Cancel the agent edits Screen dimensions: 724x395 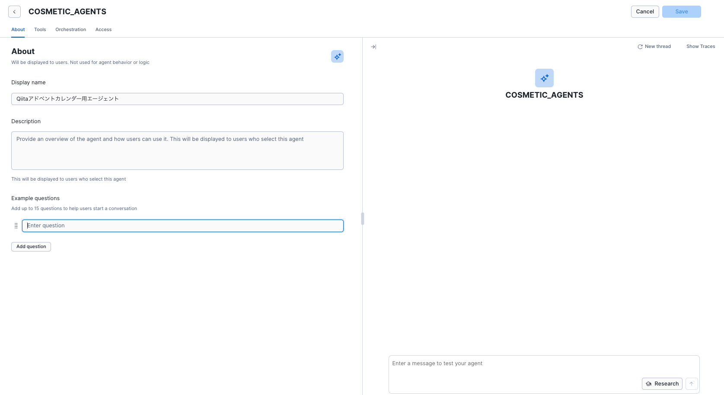645,12
